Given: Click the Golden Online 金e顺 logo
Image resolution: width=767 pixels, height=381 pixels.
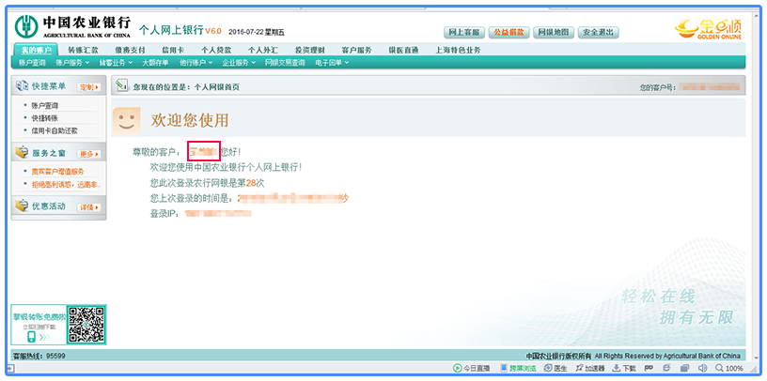Looking at the screenshot, I should tap(709, 29).
